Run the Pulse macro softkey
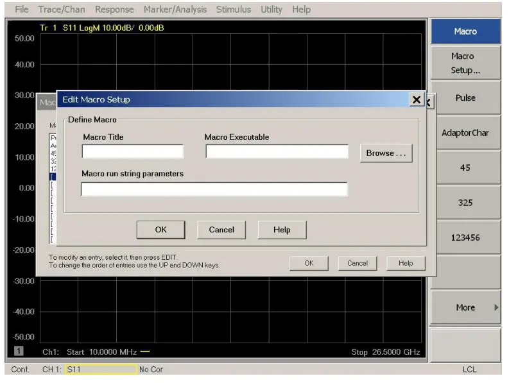This screenshot has height=383, width=509. 465,98
